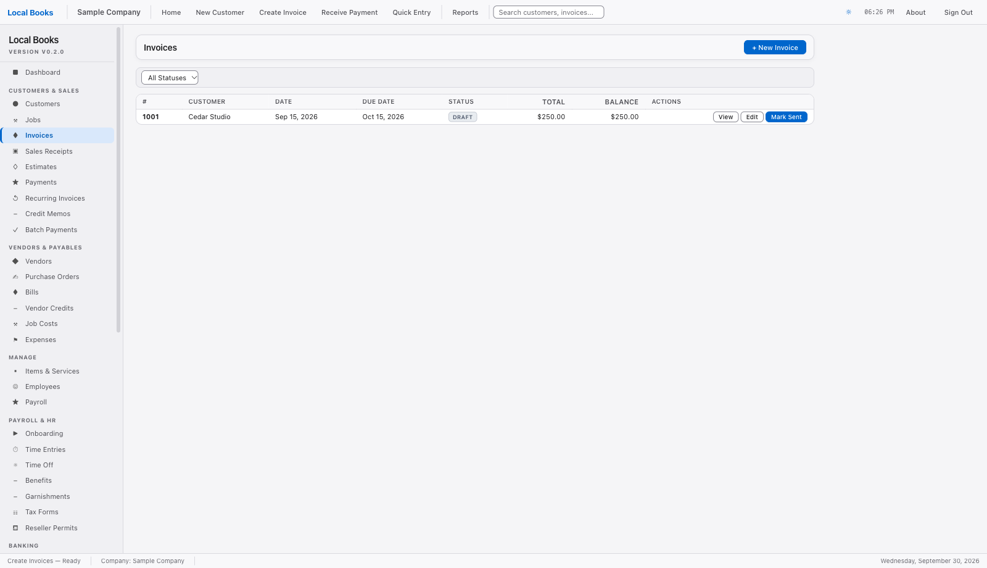Open Quick Entry in the top navigation
Screen dimensions: 987x568
[x=412, y=12]
